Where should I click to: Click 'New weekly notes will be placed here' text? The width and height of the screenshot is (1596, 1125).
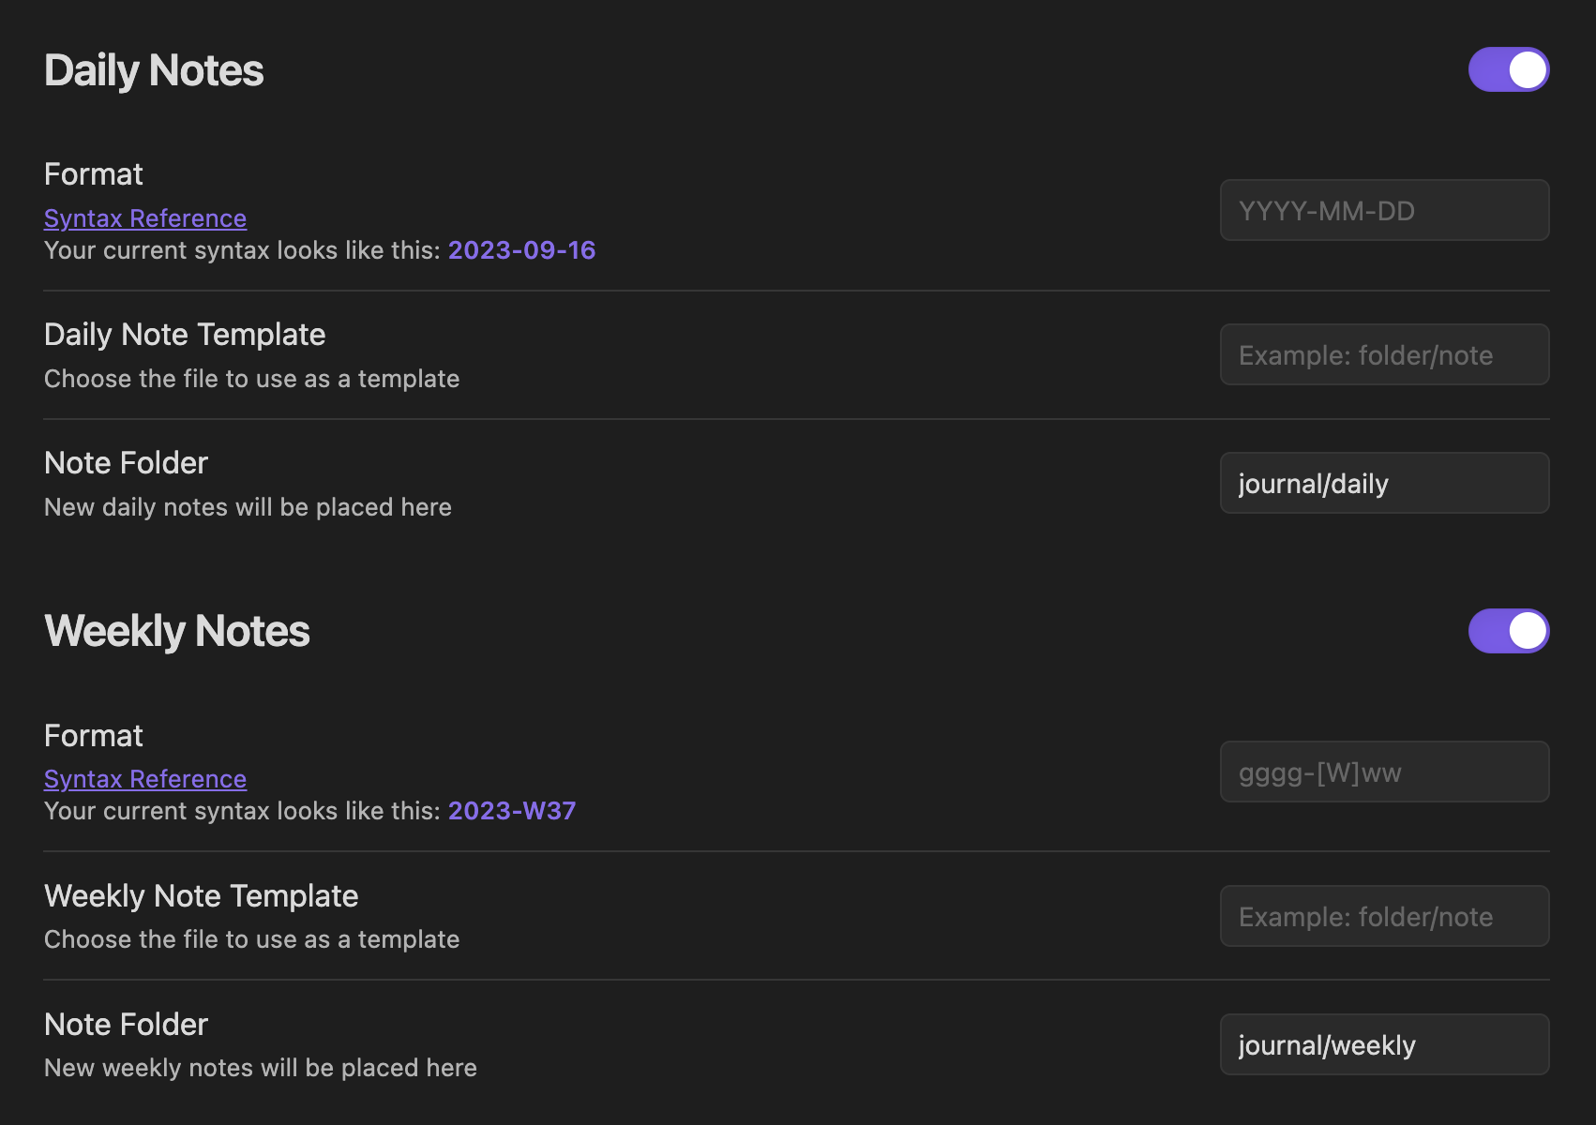pyautogui.click(x=261, y=1068)
